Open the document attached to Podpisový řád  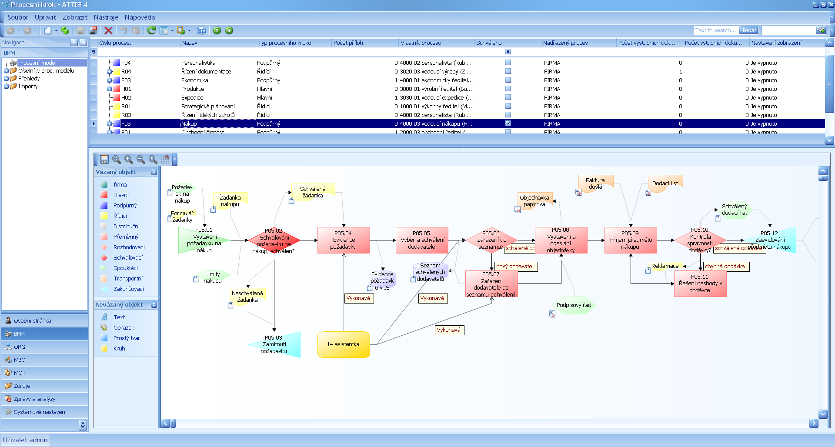click(x=552, y=314)
